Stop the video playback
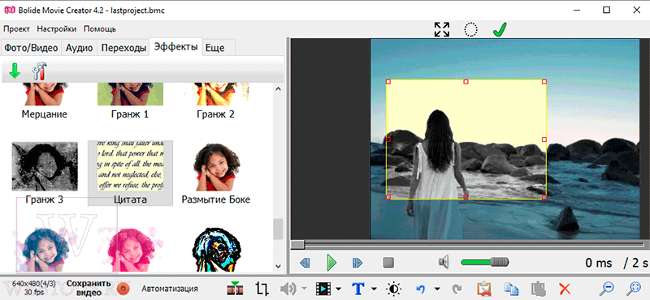 point(388,263)
